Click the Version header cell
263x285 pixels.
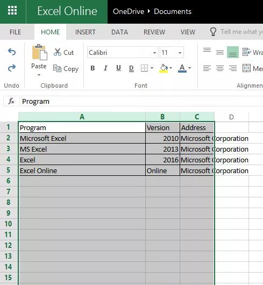(162, 127)
